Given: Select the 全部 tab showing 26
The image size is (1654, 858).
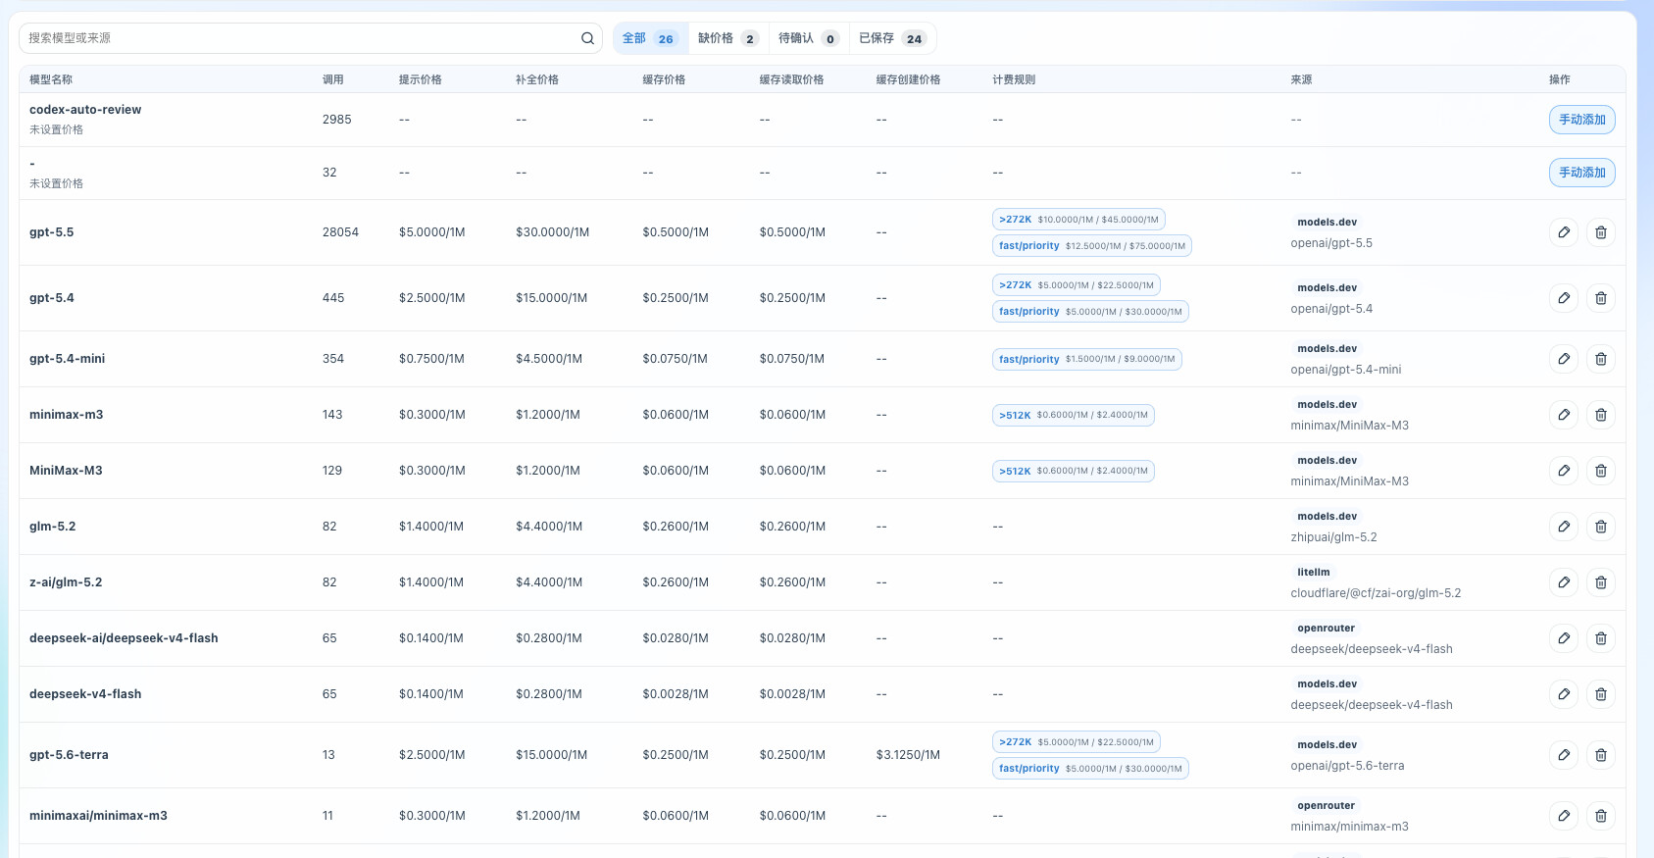Looking at the screenshot, I should click(650, 38).
